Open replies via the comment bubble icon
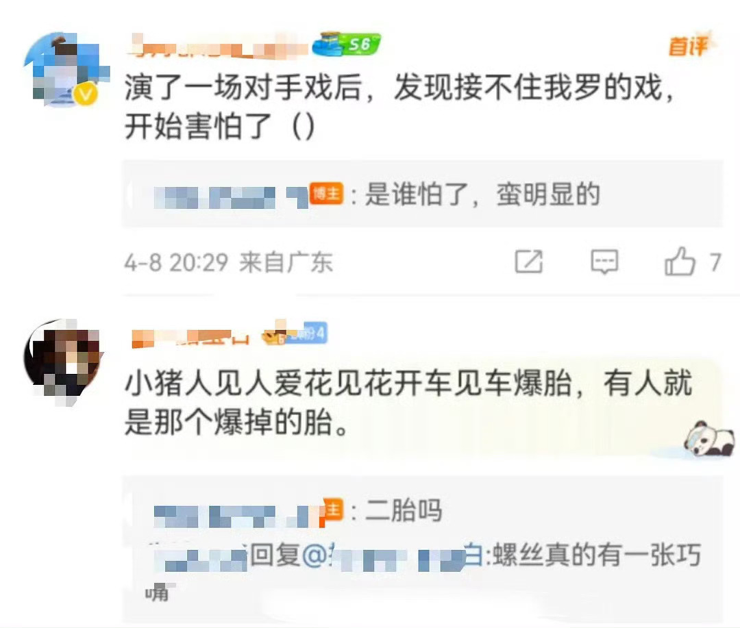The width and height of the screenshot is (740, 628). 604,262
